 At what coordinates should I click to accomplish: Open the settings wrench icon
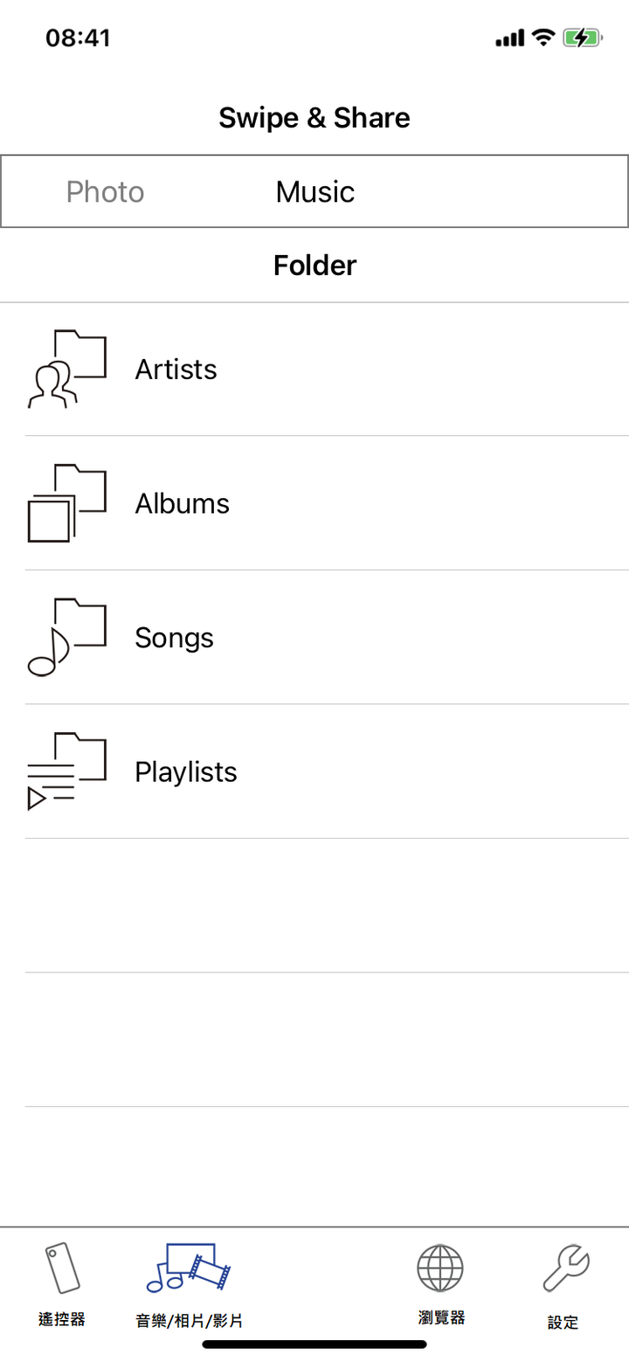(x=565, y=1269)
